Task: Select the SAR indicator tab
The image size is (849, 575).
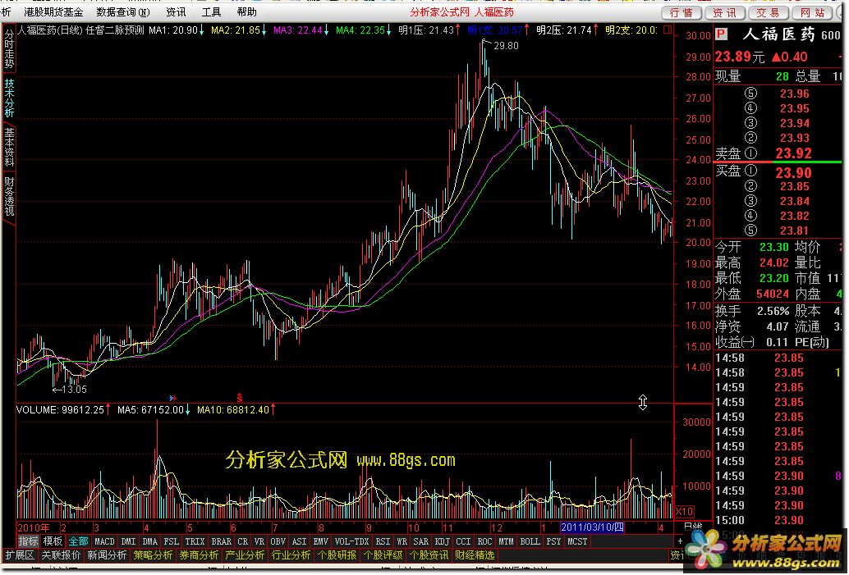Action: point(420,541)
